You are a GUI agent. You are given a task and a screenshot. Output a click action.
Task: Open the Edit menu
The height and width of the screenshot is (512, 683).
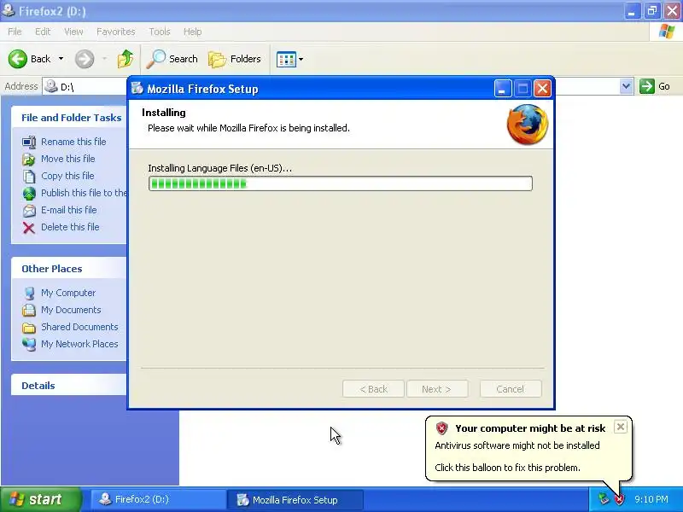[x=43, y=32]
